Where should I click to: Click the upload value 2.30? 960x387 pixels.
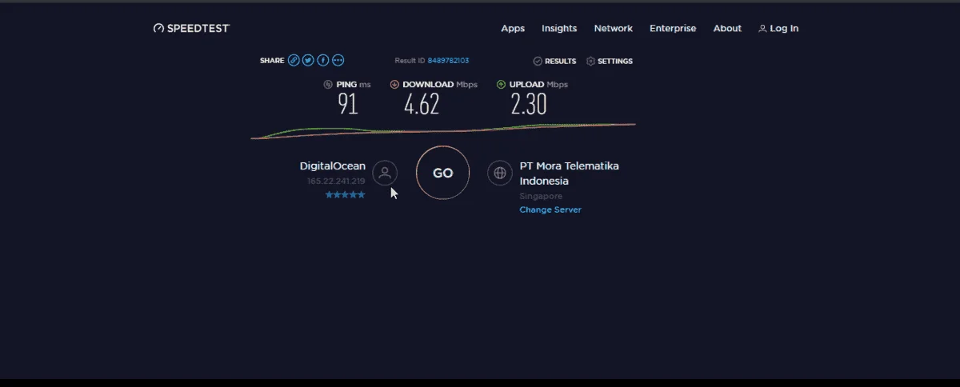coord(528,104)
